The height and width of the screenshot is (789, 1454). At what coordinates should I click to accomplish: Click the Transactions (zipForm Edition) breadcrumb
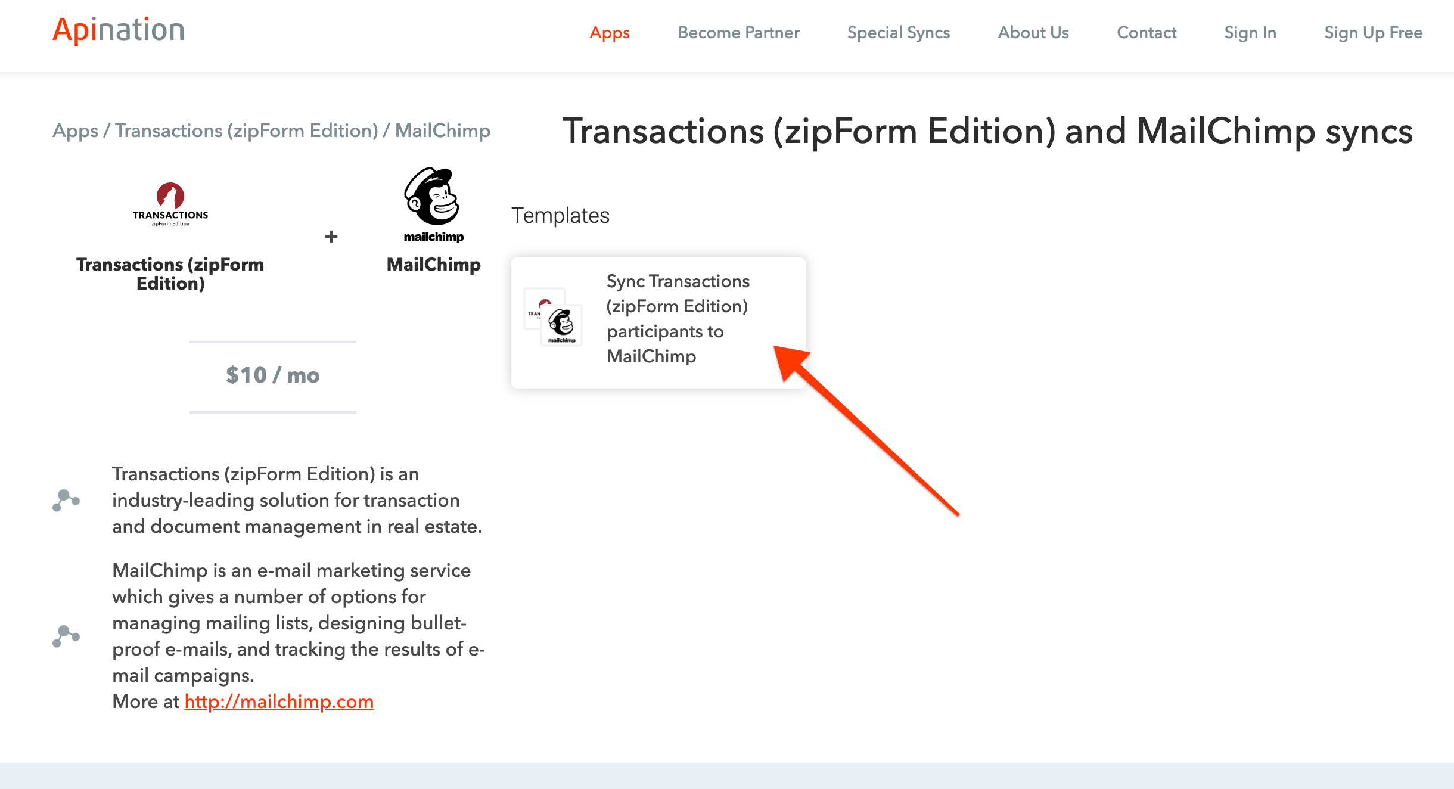pos(246,131)
